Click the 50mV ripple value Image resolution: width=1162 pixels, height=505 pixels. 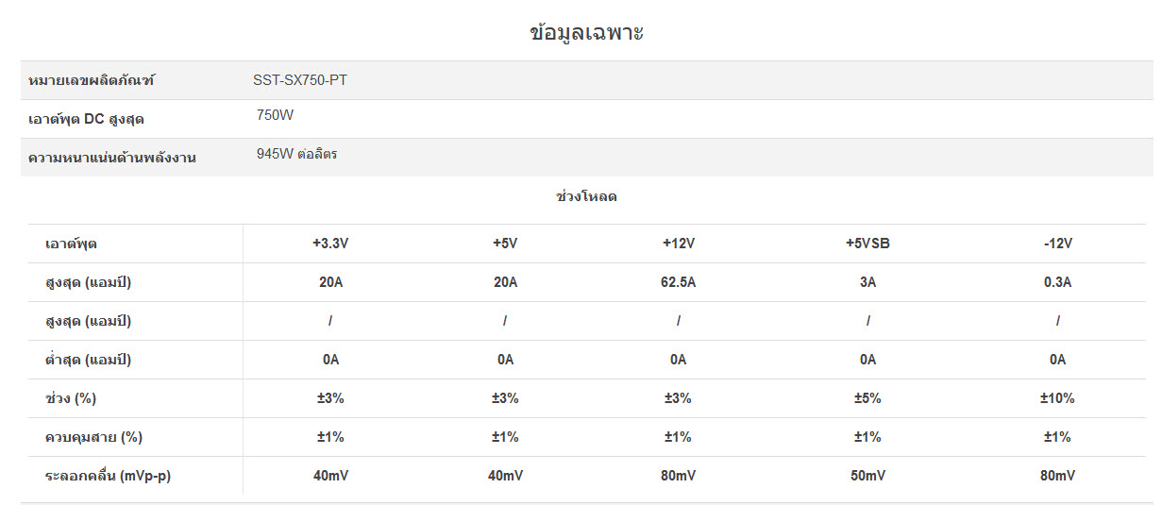click(x=867, y=476)
